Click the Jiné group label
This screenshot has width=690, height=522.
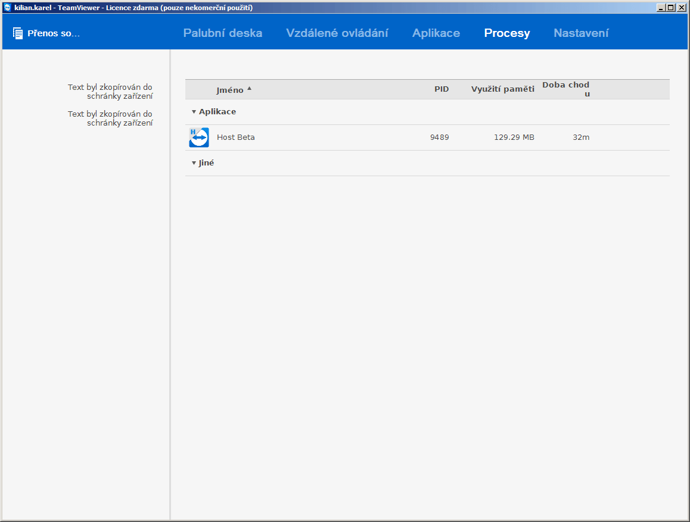pyautogui.click(x=206, y=162)
